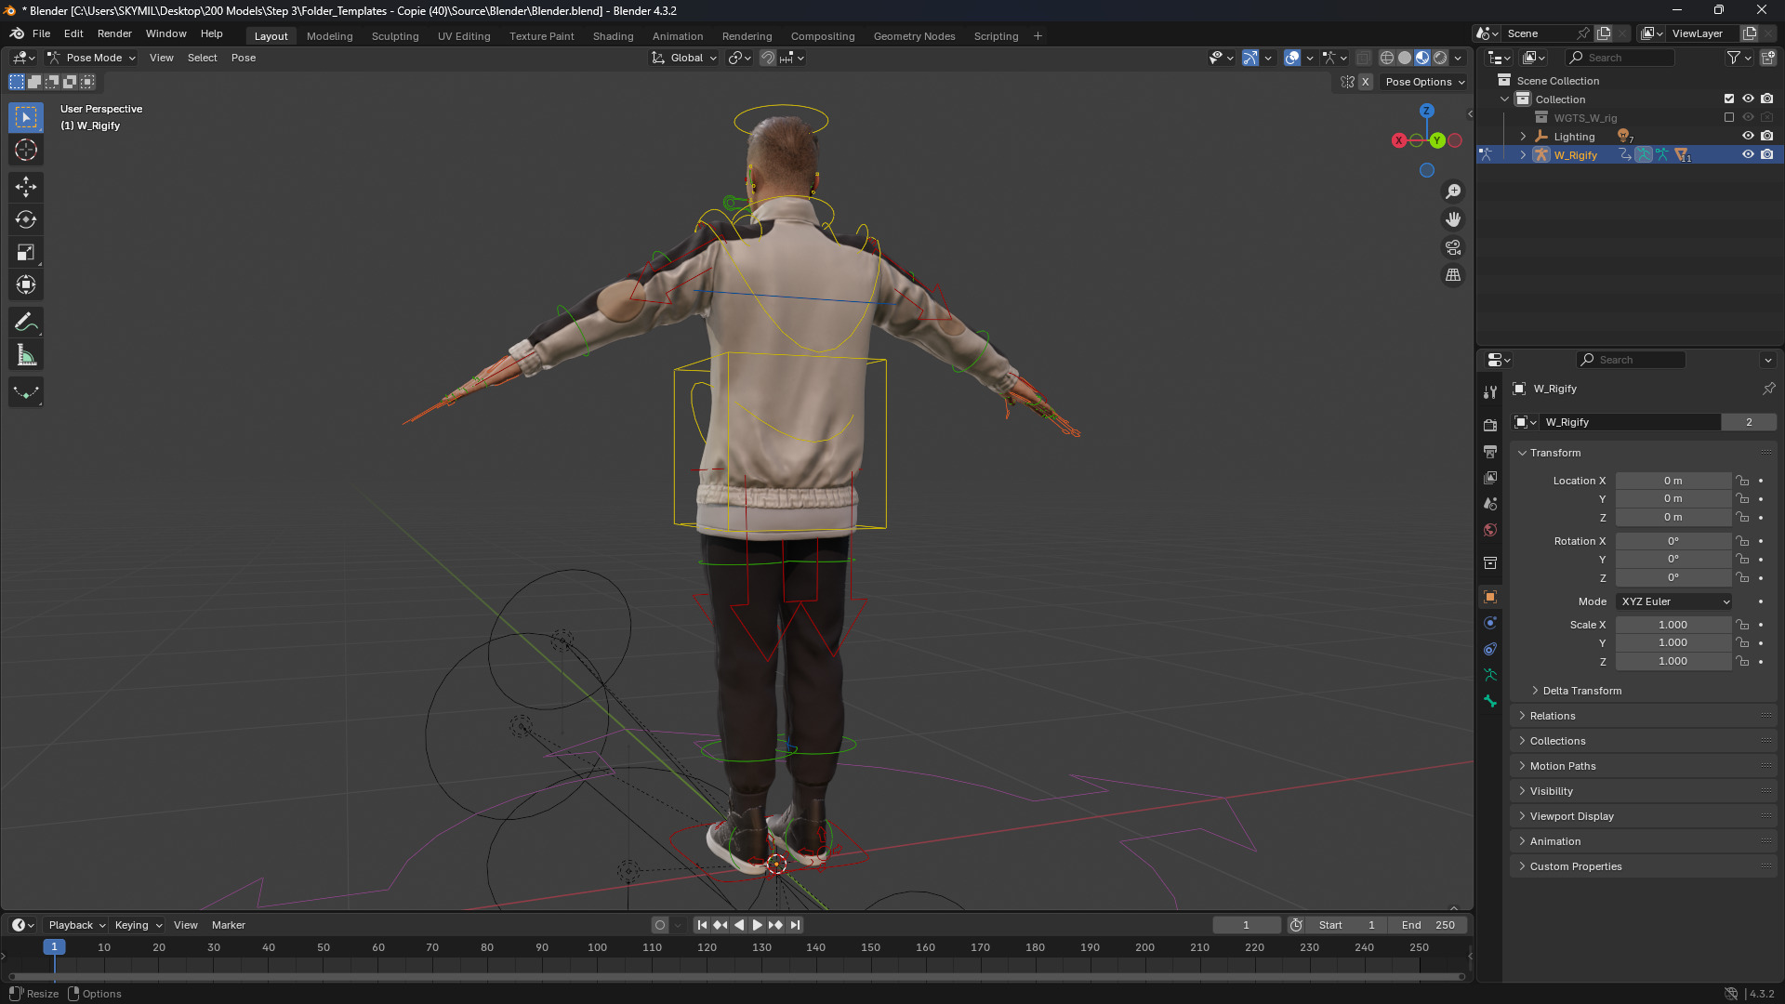Select the Scale tool
The width and height of the screenshot is (1785, 1004).
[x=26, y=252]
